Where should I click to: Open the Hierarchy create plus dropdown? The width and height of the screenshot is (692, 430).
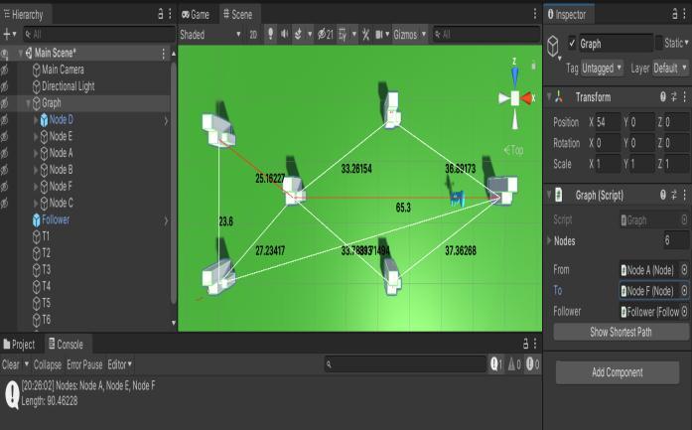pyautogui.click(x=10, y=34)
